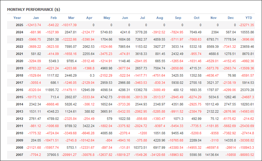
Task: Click 2007 February value 37900.5
Action: (x=53, y=155)
